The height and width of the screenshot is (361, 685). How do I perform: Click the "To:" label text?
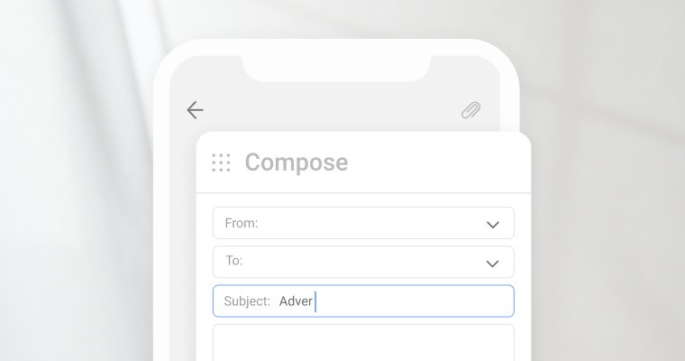pos(234,261)
